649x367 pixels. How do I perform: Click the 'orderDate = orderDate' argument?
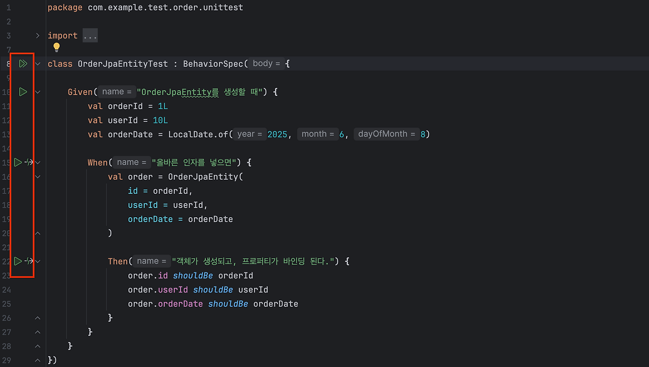(181, 219)
